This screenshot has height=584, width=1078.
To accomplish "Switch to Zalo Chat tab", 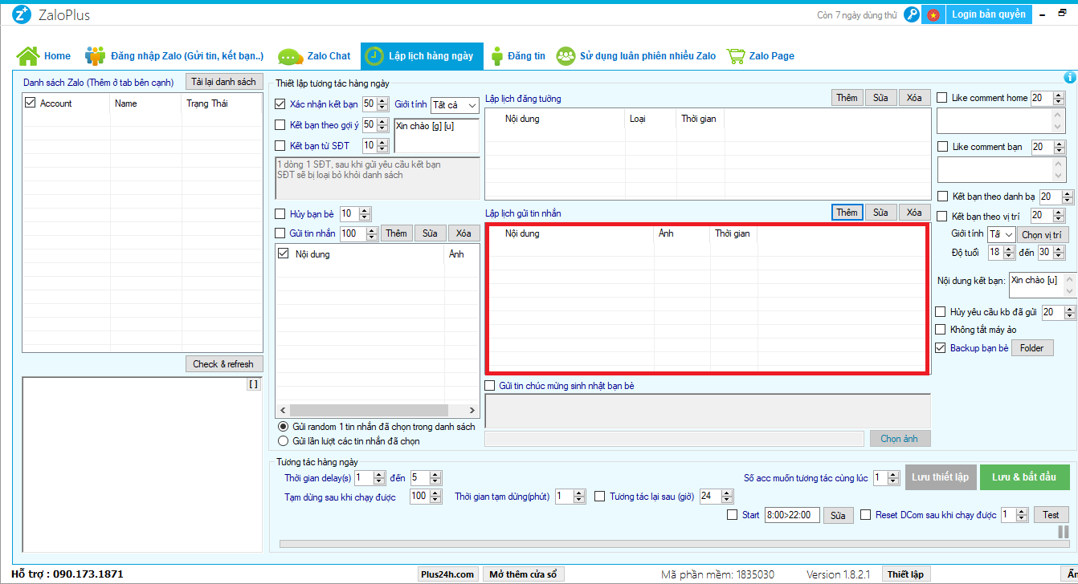I will pyautogui.click(x=314, y=56).
